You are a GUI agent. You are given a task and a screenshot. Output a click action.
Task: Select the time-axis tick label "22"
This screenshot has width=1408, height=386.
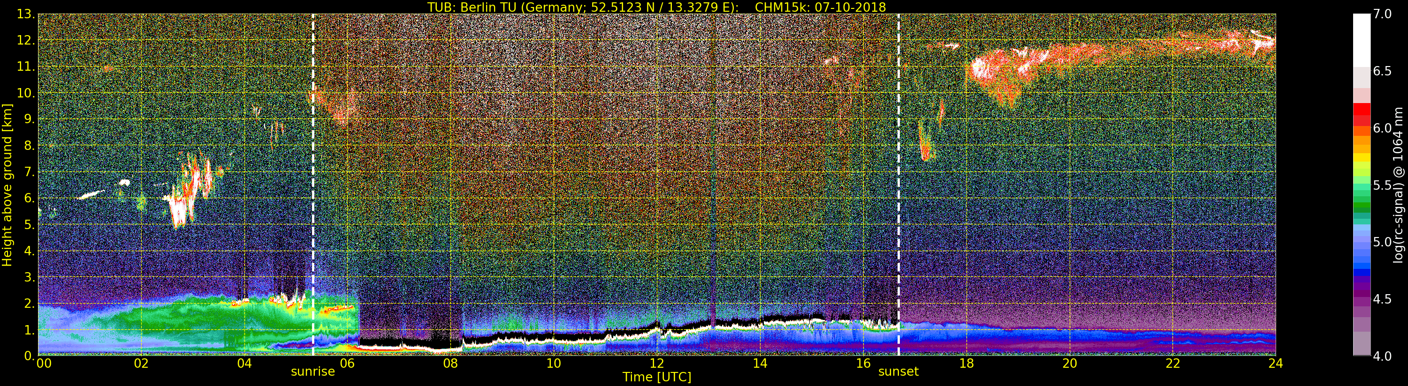(x=1172, y=363)
